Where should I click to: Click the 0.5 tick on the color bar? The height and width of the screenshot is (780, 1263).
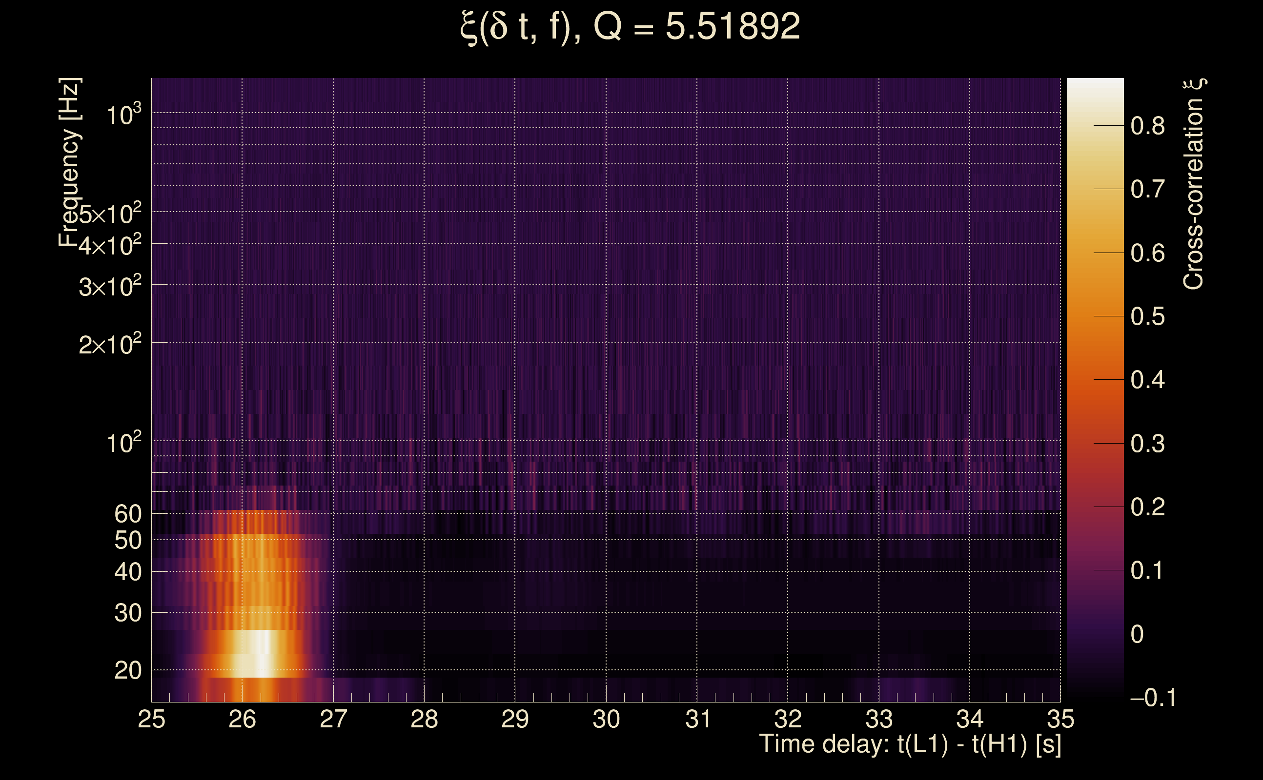[1147, 316]
